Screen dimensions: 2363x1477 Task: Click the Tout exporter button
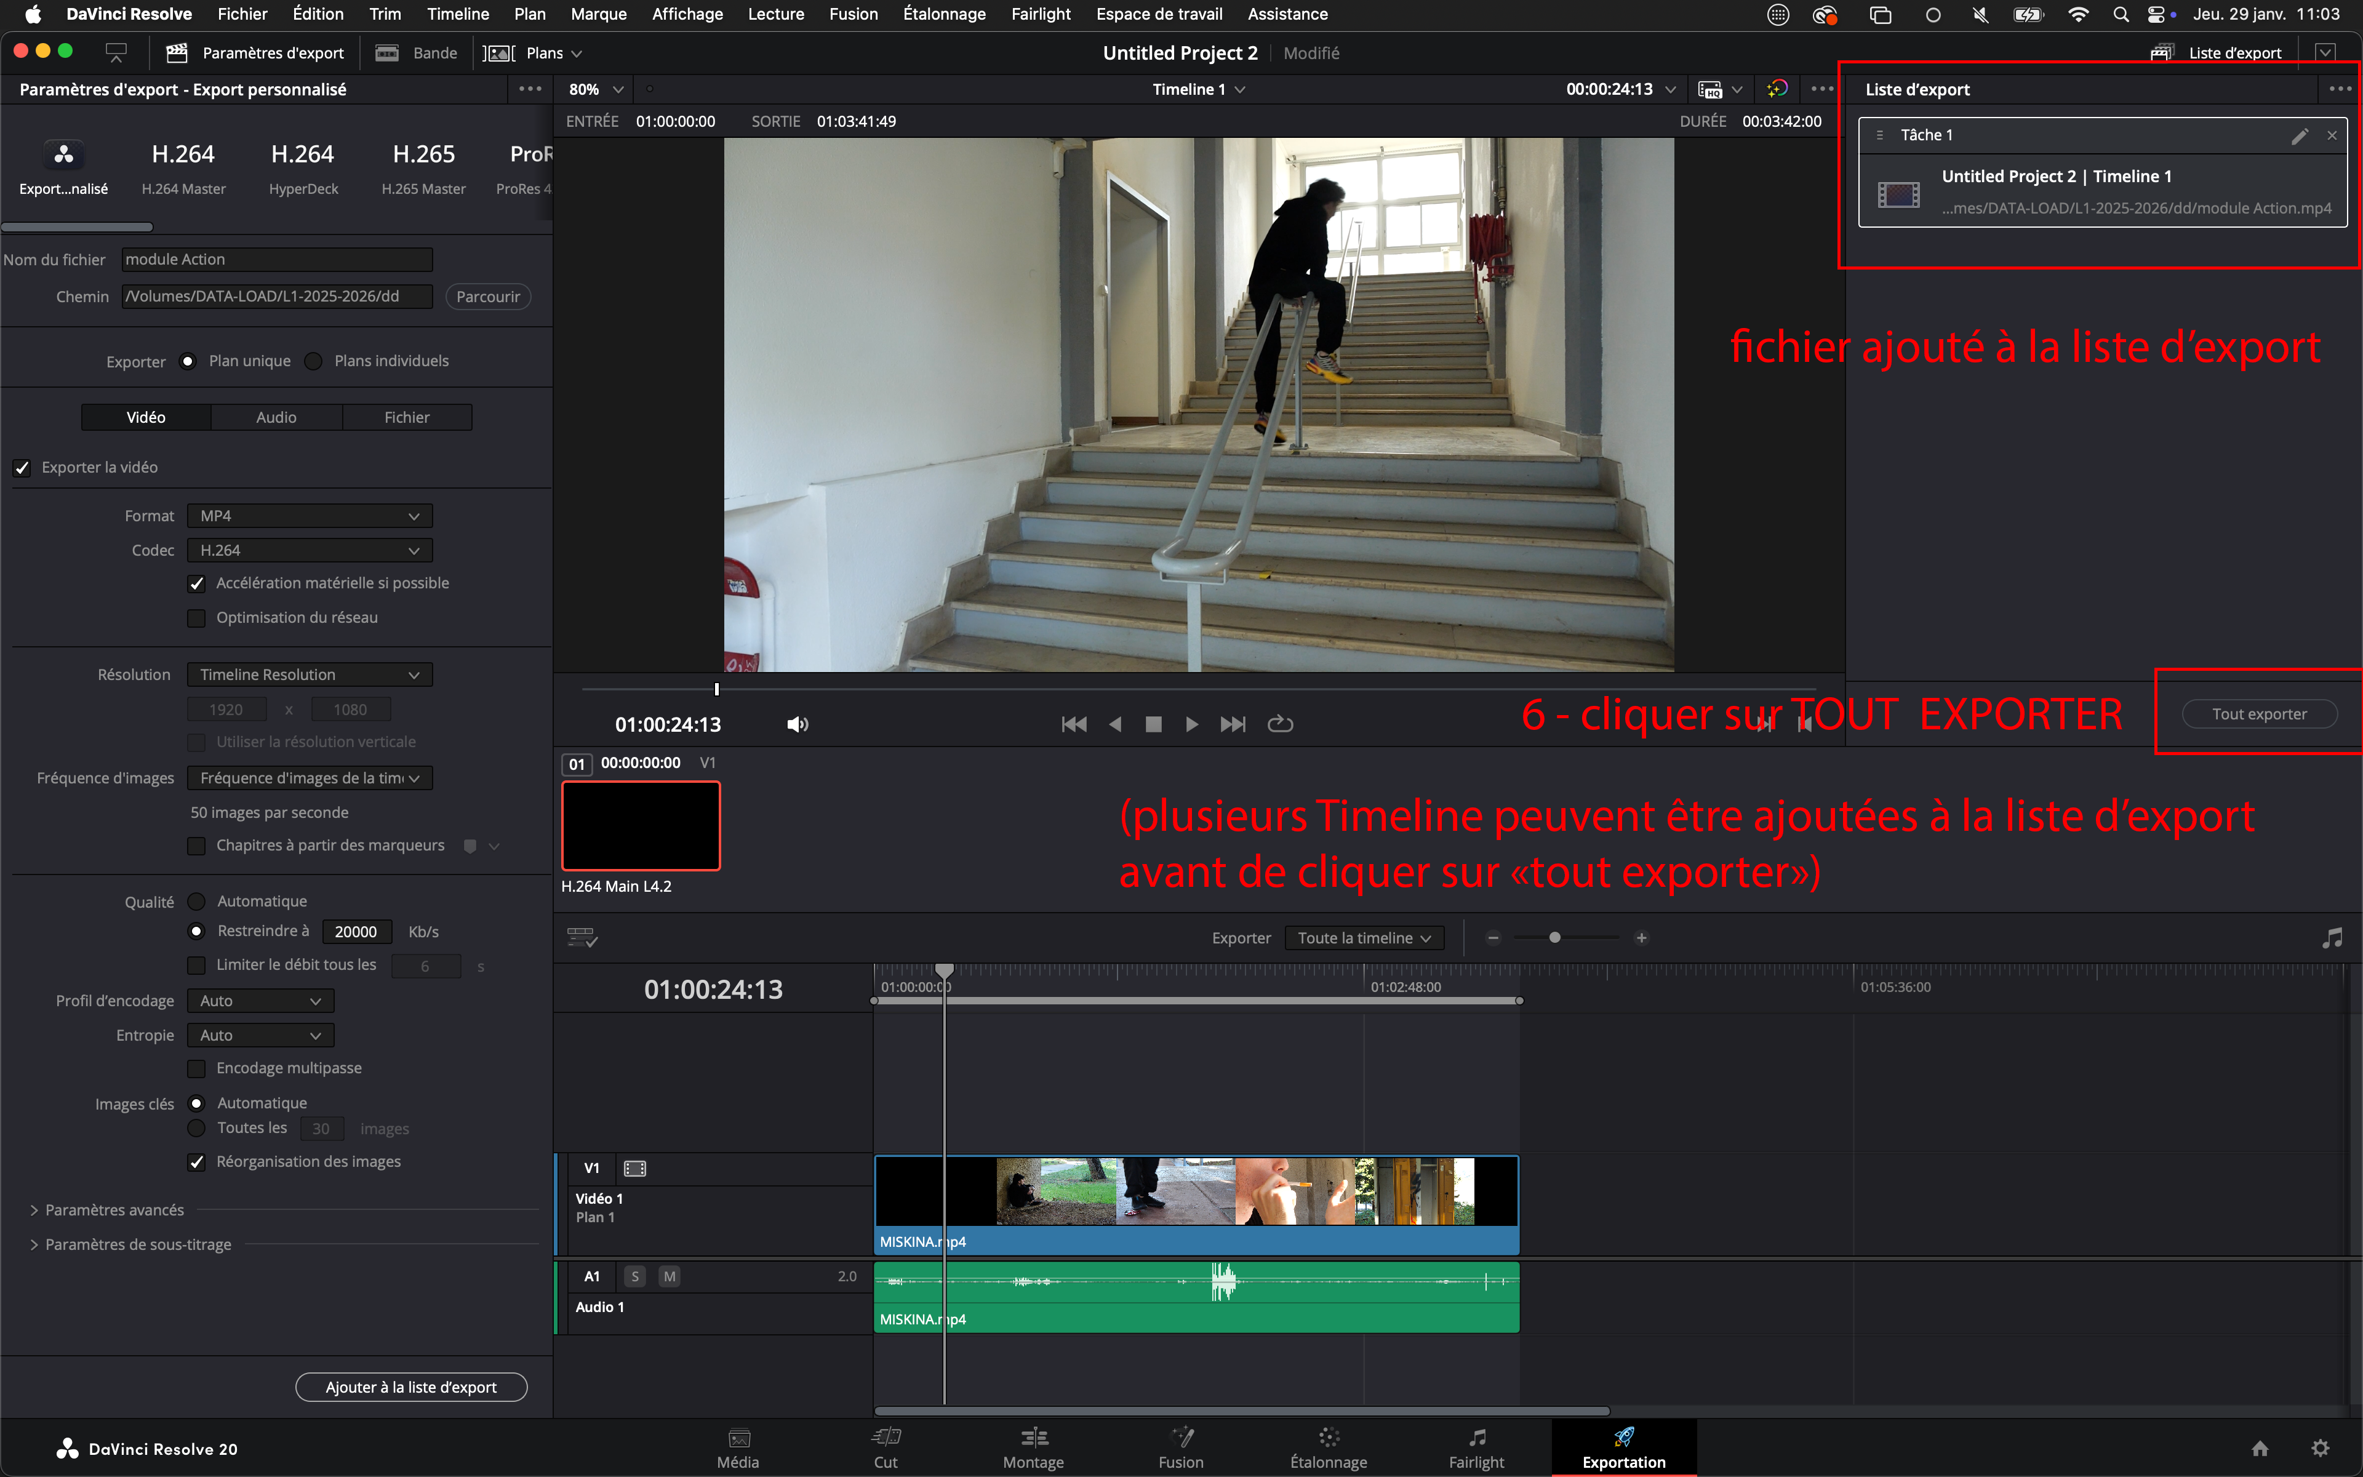point(2260,713)
